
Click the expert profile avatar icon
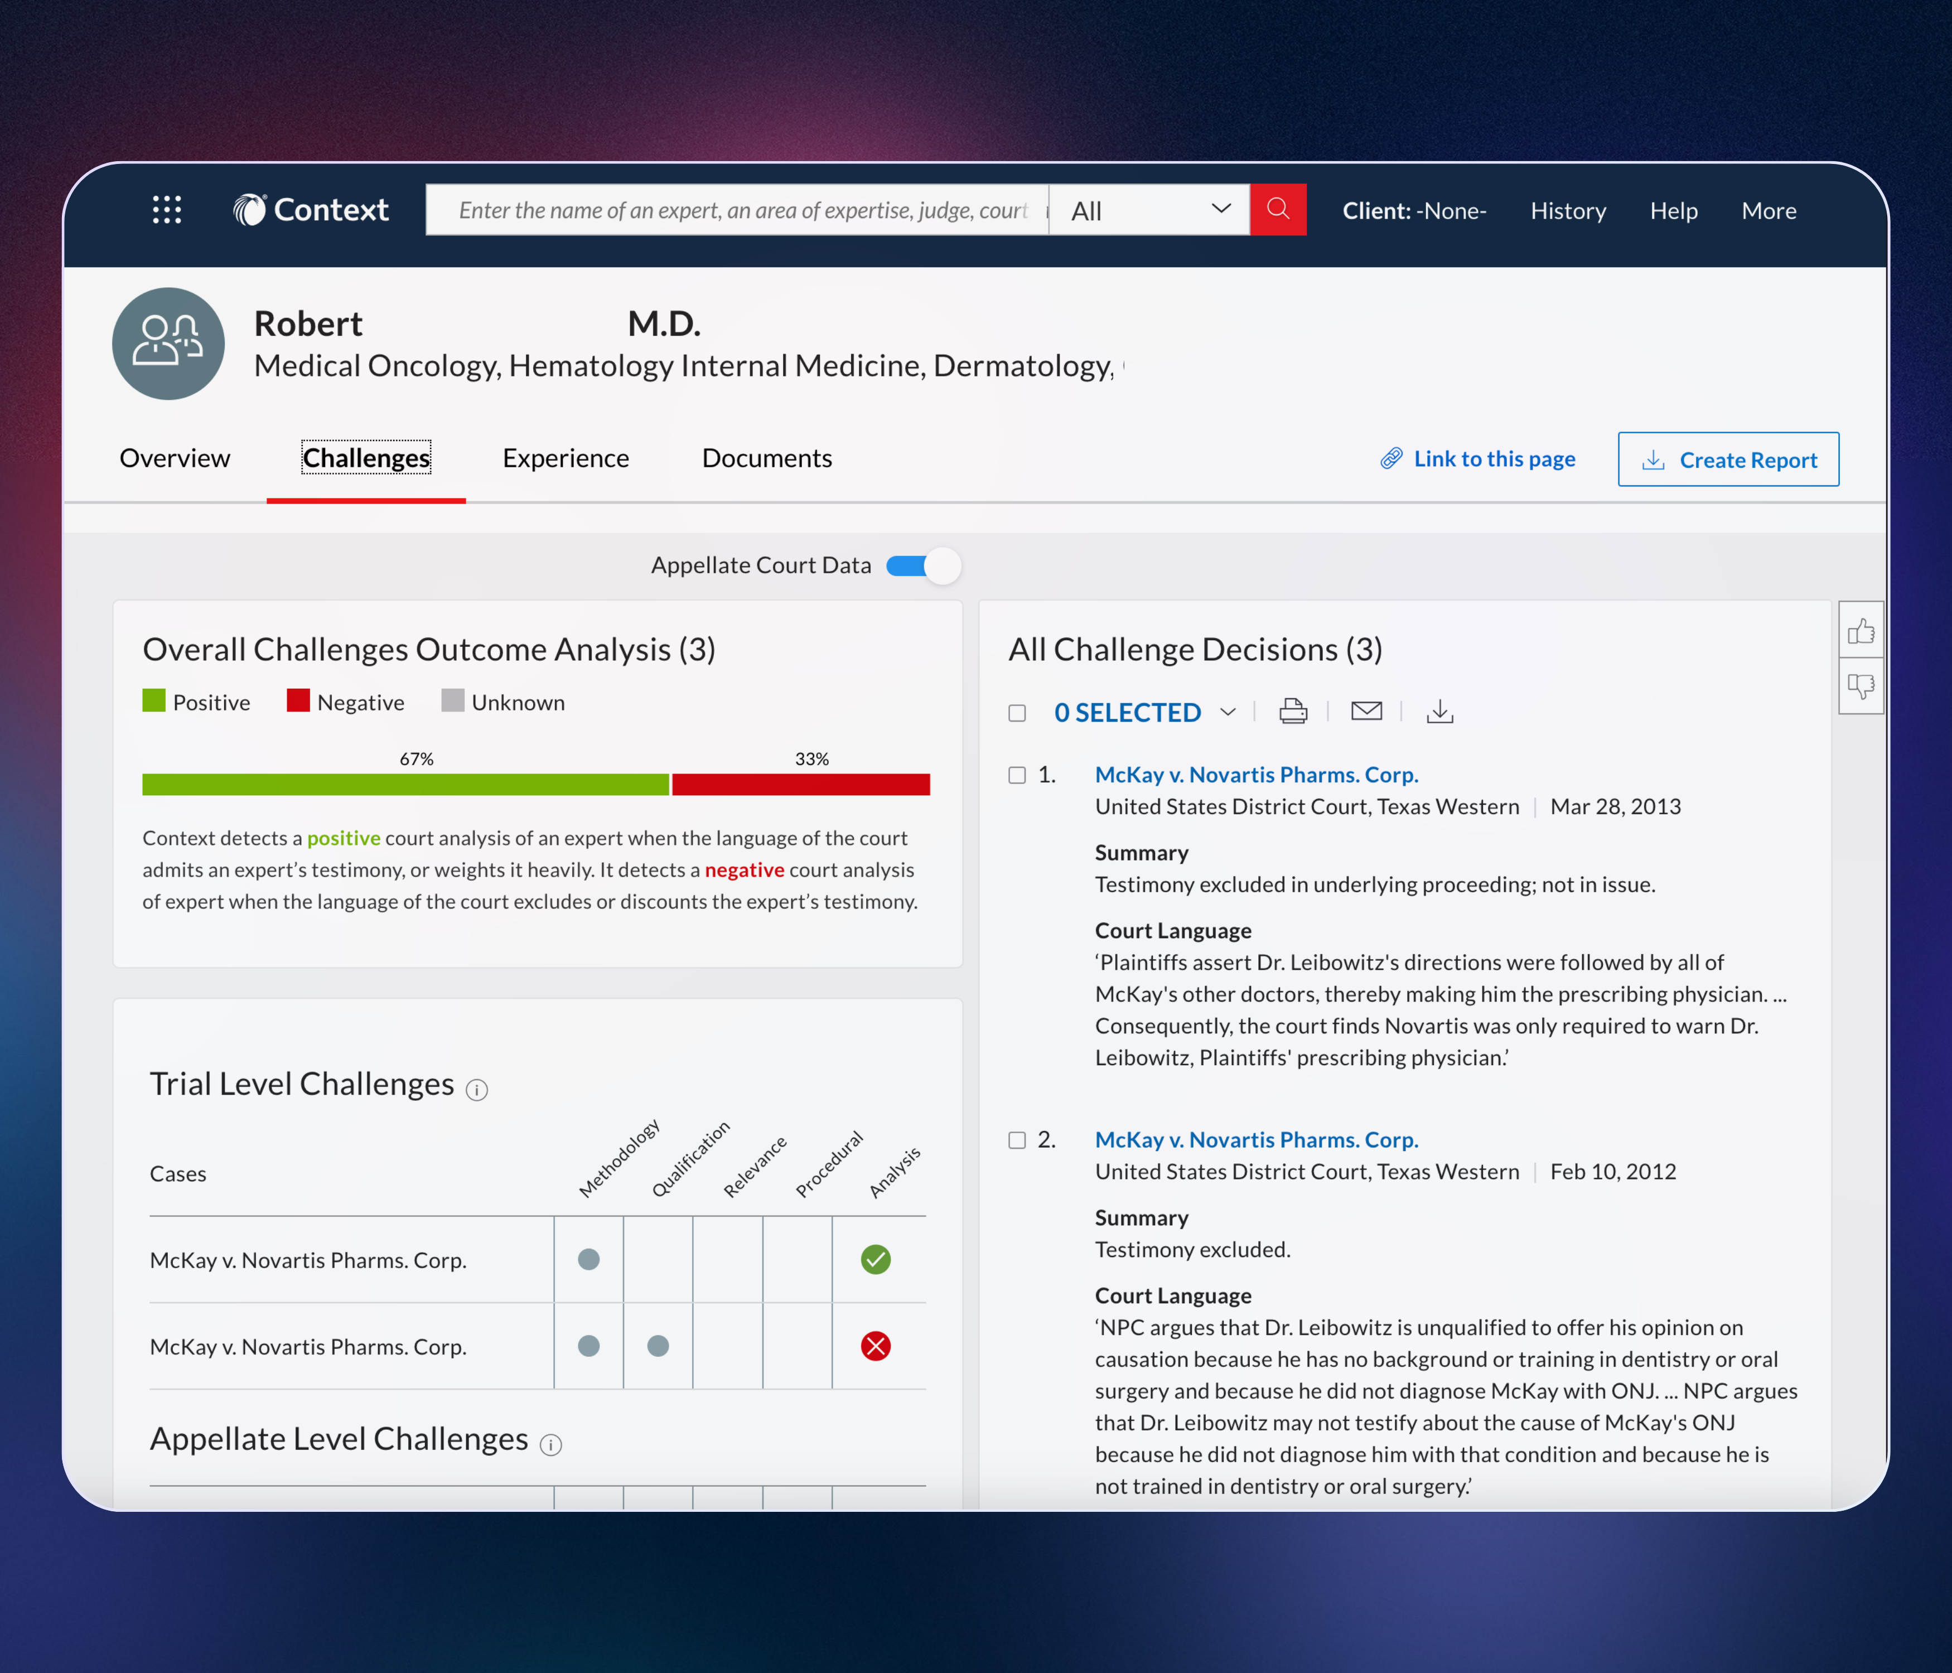pos(168,343)
